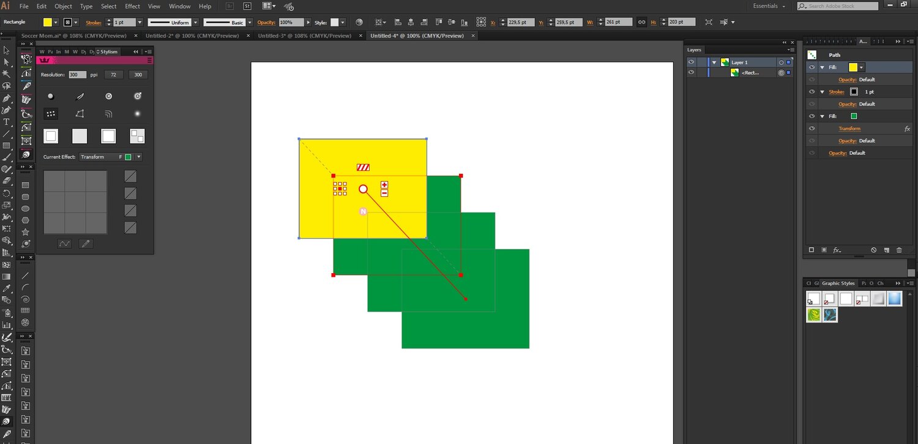Hide Layer 1 using its eye icon

click(x=691, y=62)
